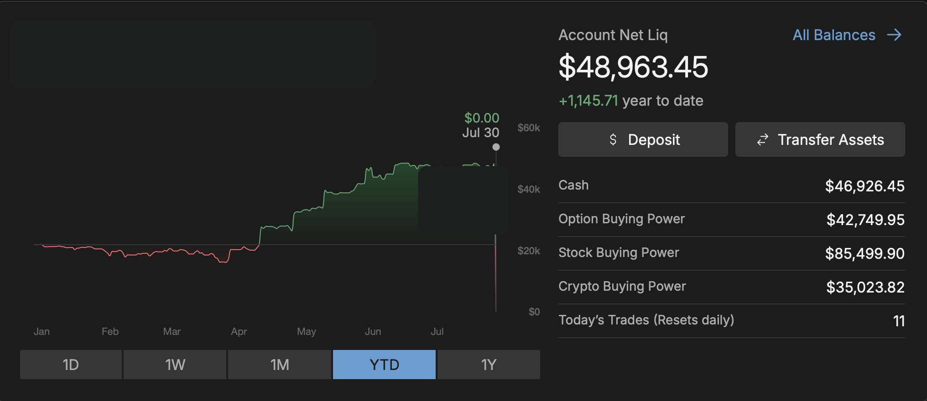
Task: Switch chart to 1W range
Action: tap(175, 365)
